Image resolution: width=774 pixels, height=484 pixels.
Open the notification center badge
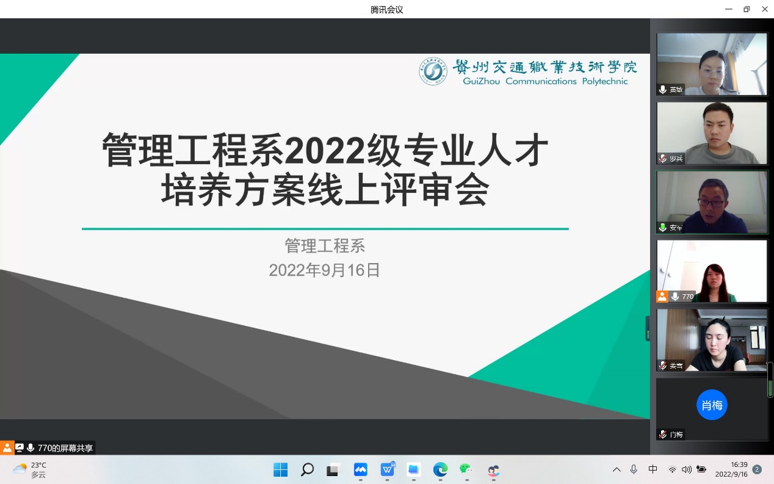coord(758,469)
